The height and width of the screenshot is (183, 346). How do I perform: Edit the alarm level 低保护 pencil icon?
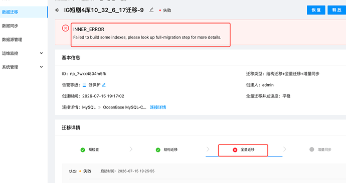tap(104, 85)
